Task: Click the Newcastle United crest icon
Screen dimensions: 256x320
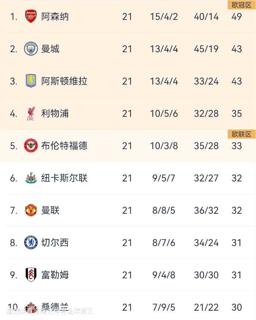Action: point(31,178)
